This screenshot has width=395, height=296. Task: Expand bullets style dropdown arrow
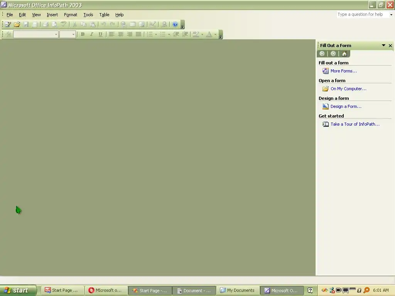tap(169, 34)
